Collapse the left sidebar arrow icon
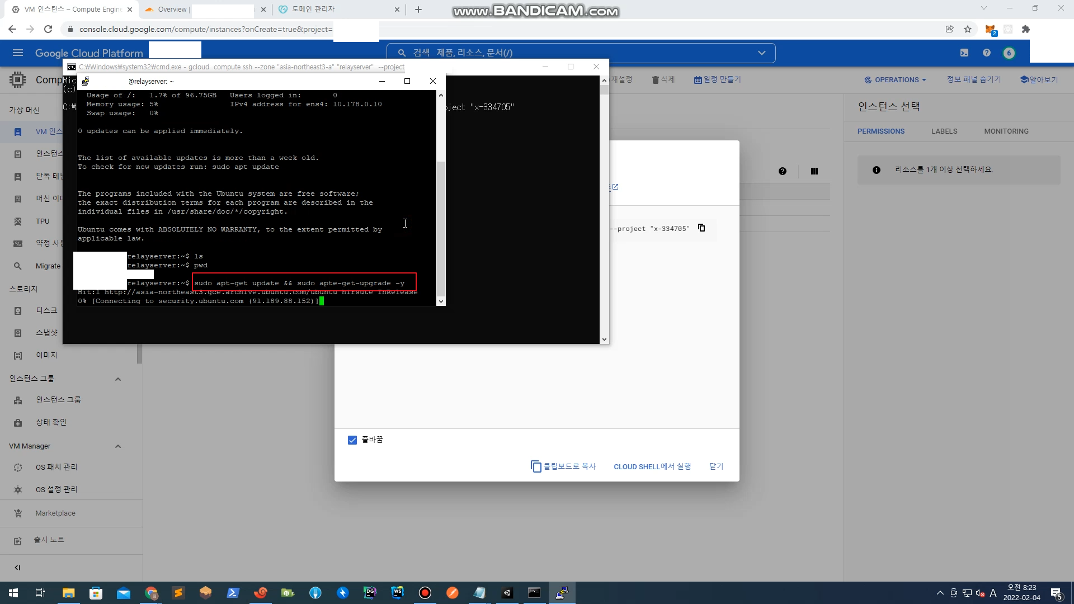The width and height of the screenshot is (1074, 604). coord(17,567)
